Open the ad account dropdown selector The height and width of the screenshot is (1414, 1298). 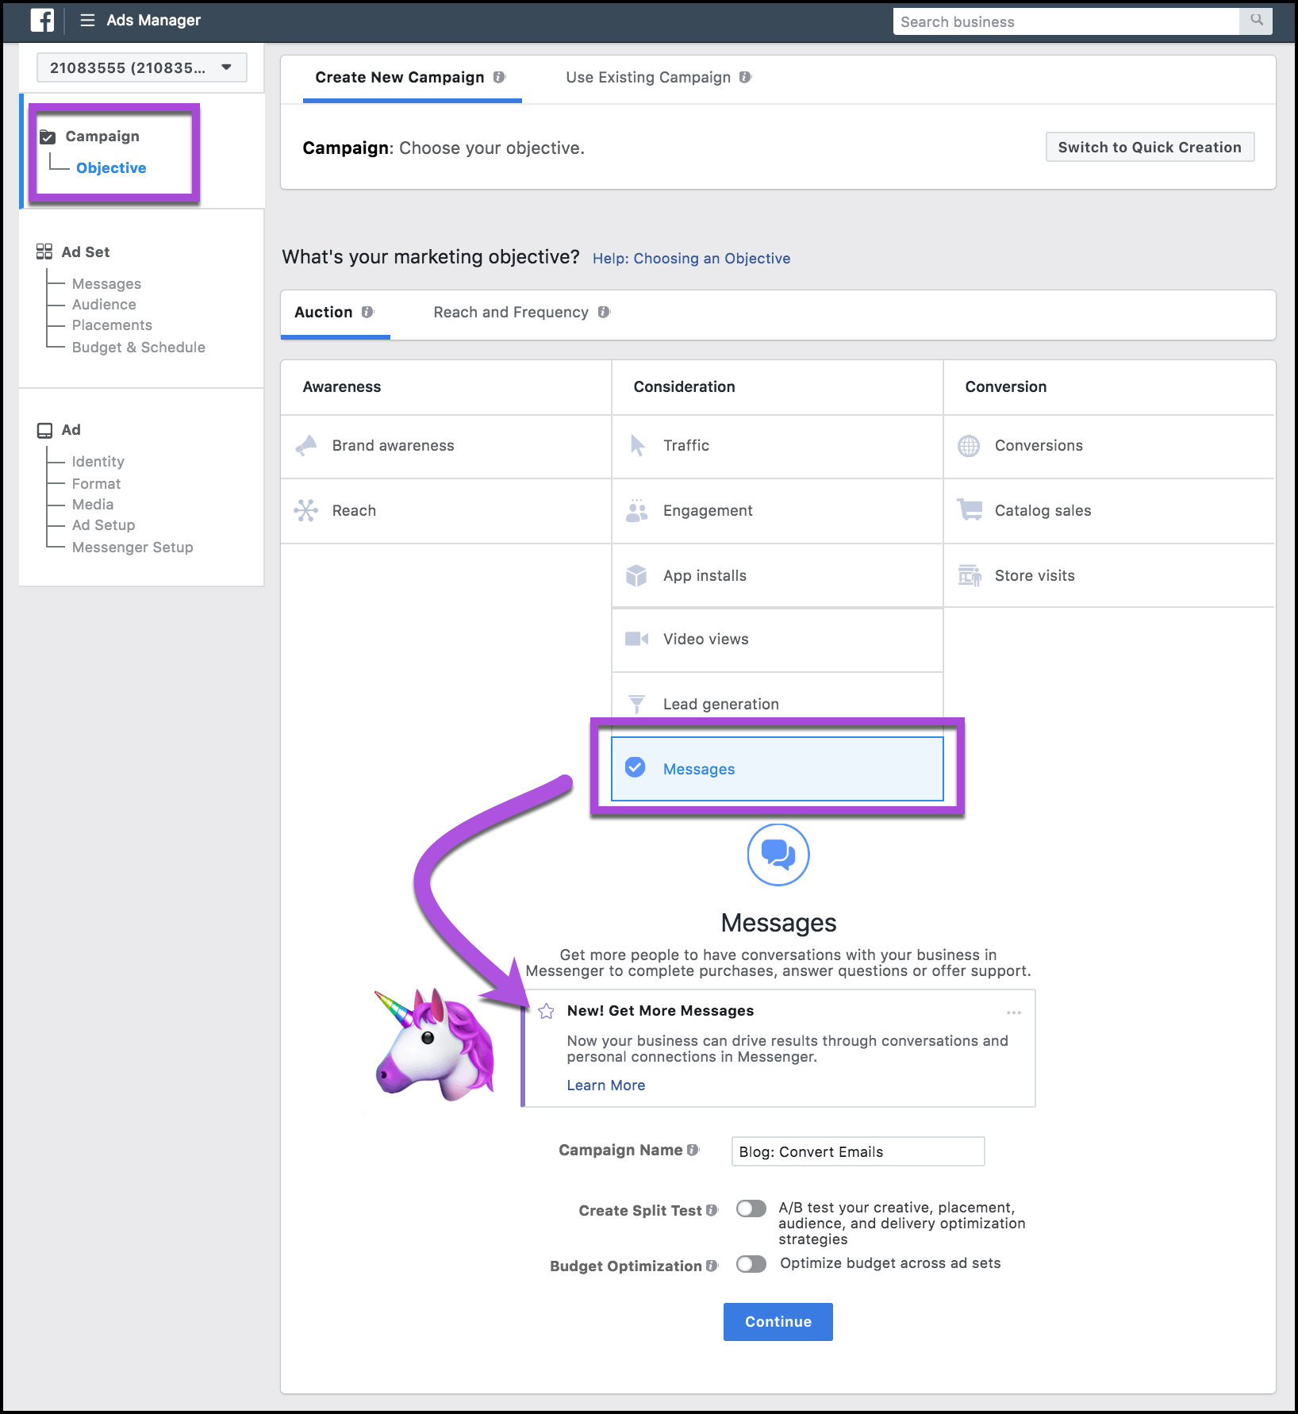141,67
